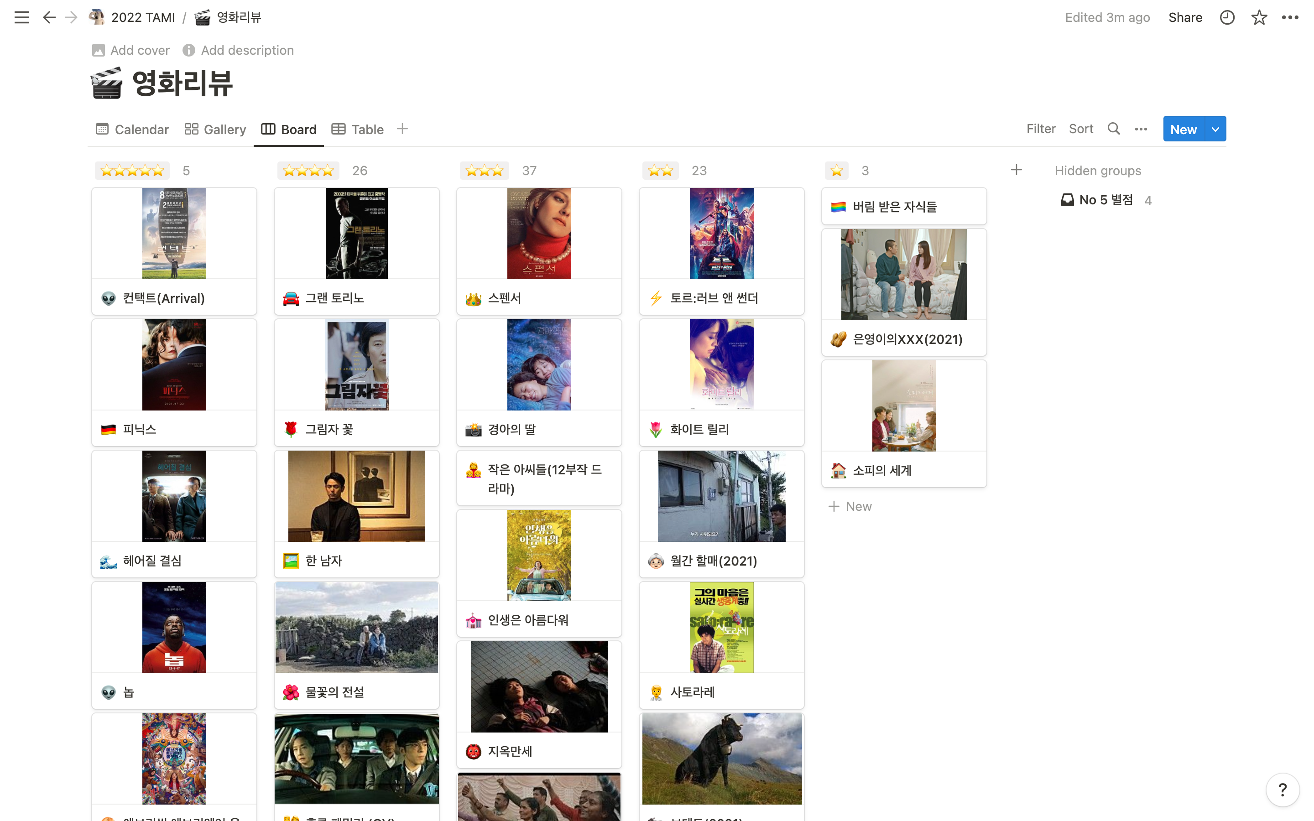Click the 영화리뷰 page title
The height and width of the screenshot is (821, 1314).
(182, 83)
